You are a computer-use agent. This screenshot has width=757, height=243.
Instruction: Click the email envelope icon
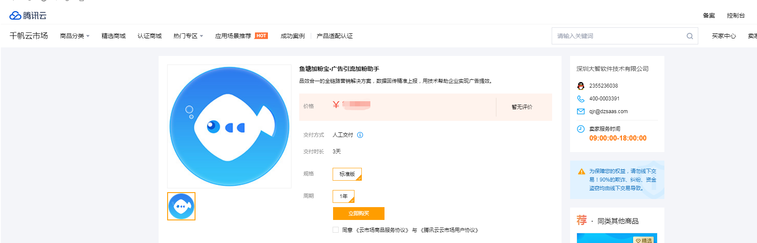coord(581,111)
